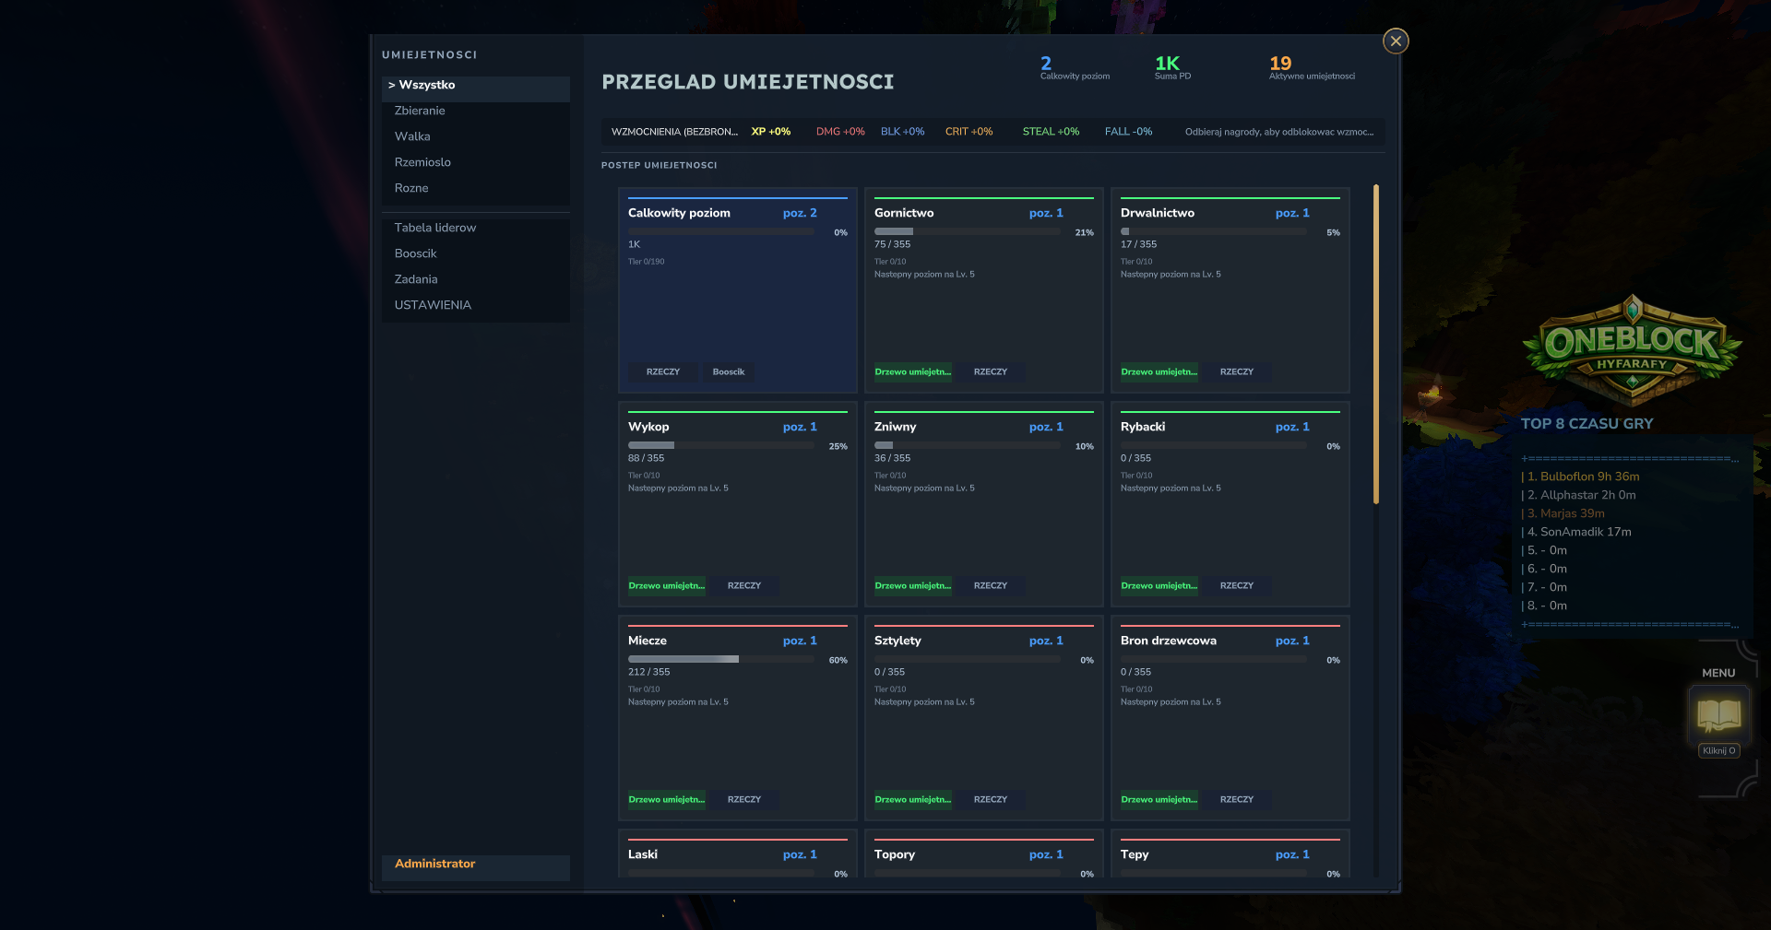Open Booscik on the Calkowity poziom card

coord(729,371)
